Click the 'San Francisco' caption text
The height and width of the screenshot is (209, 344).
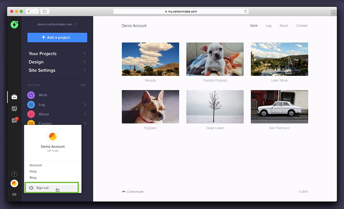tap(279, 128)
